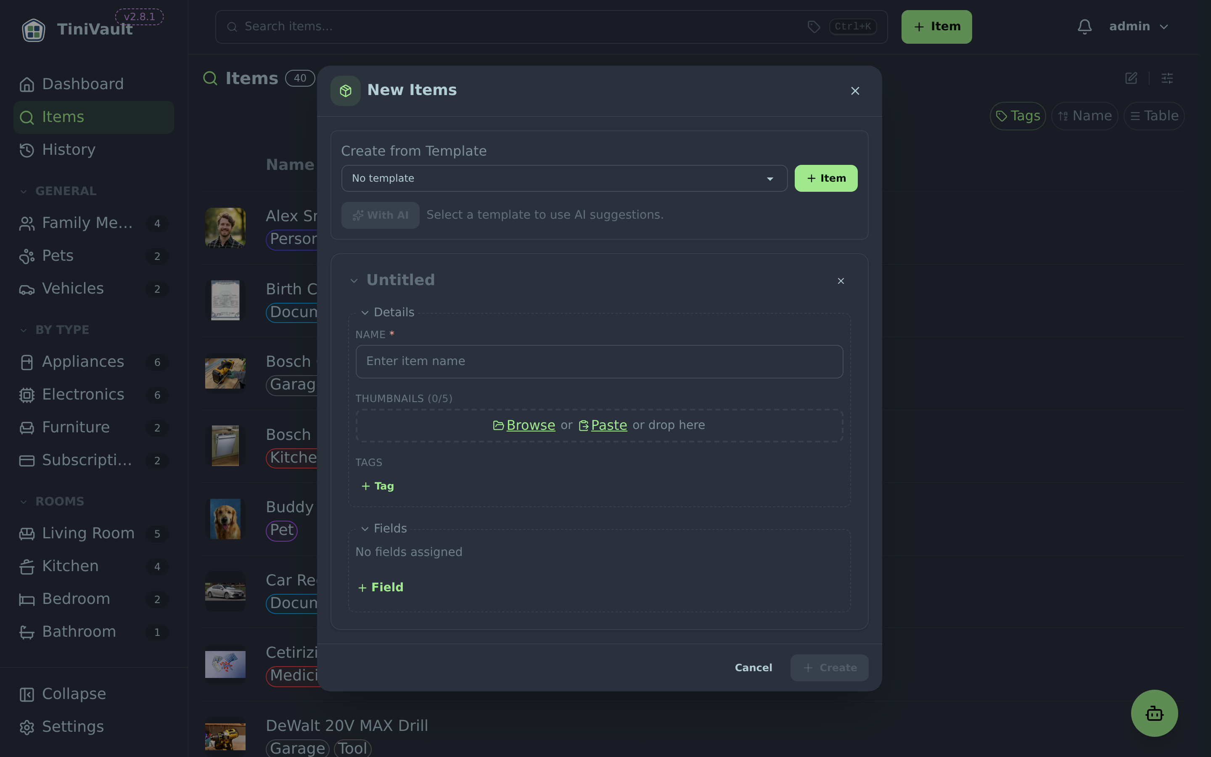Collapse the BY TYPE section
This screenshot has height=757, width=1211.
pyautogui.click(x=24, y=330)
